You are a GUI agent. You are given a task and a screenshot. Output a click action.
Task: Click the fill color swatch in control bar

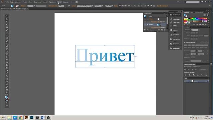click(12, 6)
